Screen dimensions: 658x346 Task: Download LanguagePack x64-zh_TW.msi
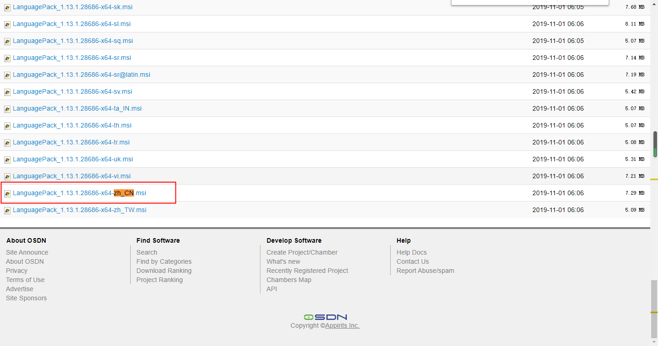[x=80, y=210]
